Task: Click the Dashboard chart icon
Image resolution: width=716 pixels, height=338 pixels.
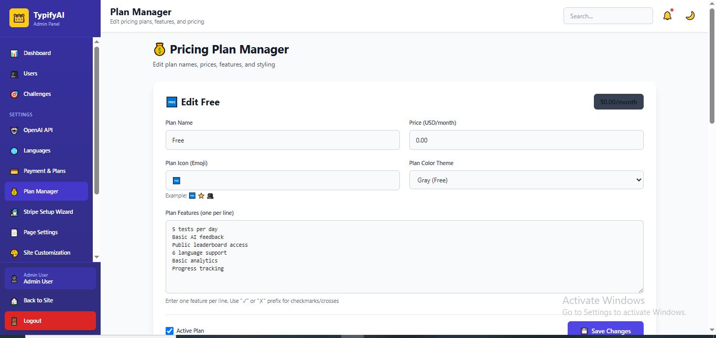Action: tap(14, 53)
